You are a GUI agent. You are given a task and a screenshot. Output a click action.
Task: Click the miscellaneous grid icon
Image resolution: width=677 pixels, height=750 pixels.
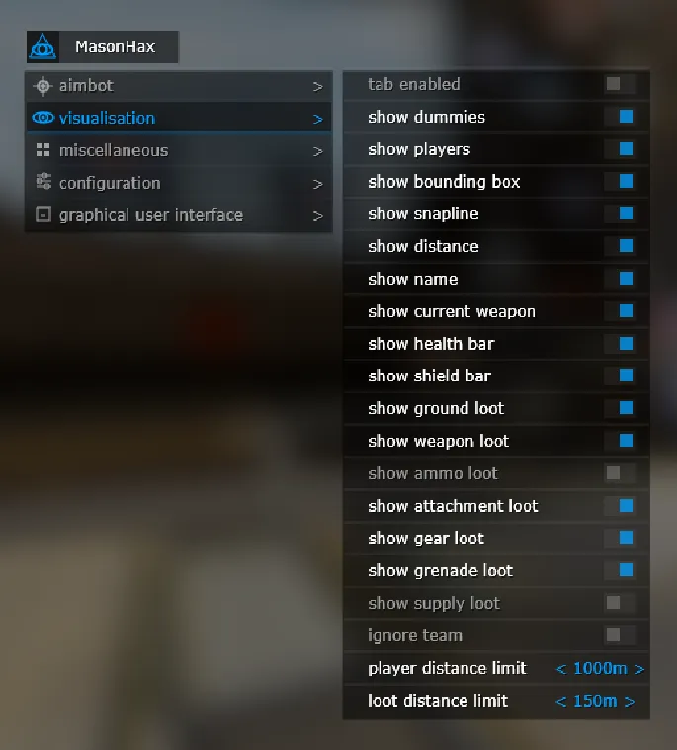(x=43, y=150)
